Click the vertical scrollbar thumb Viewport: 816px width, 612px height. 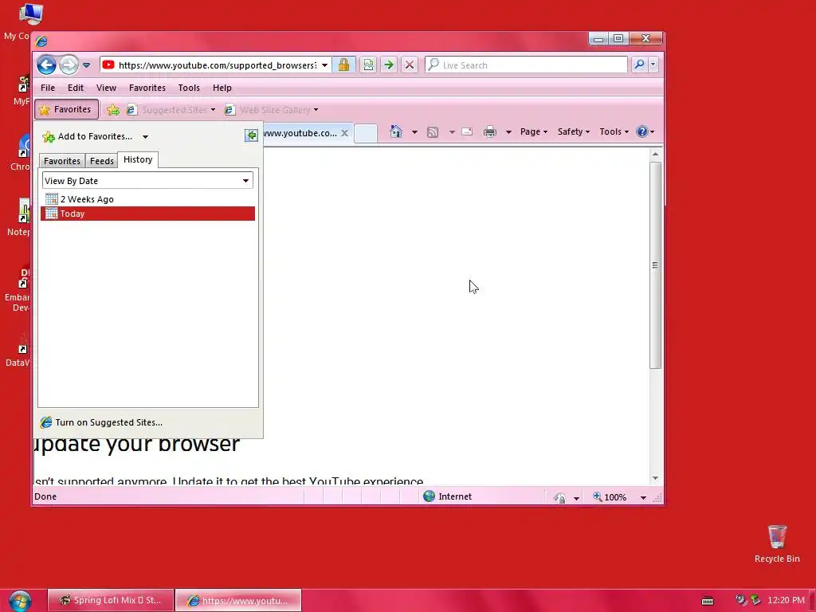tap(655, 265)
